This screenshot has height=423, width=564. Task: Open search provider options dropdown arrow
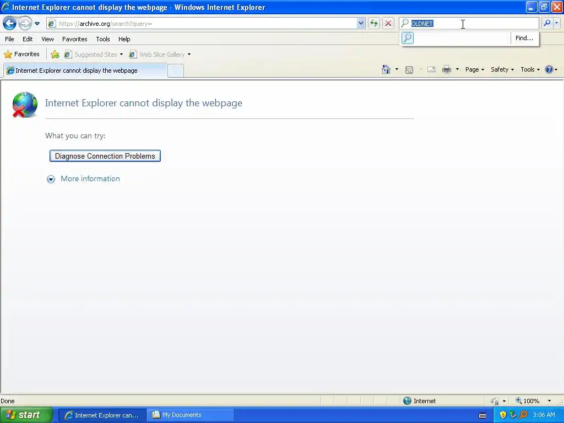[557, 23]
